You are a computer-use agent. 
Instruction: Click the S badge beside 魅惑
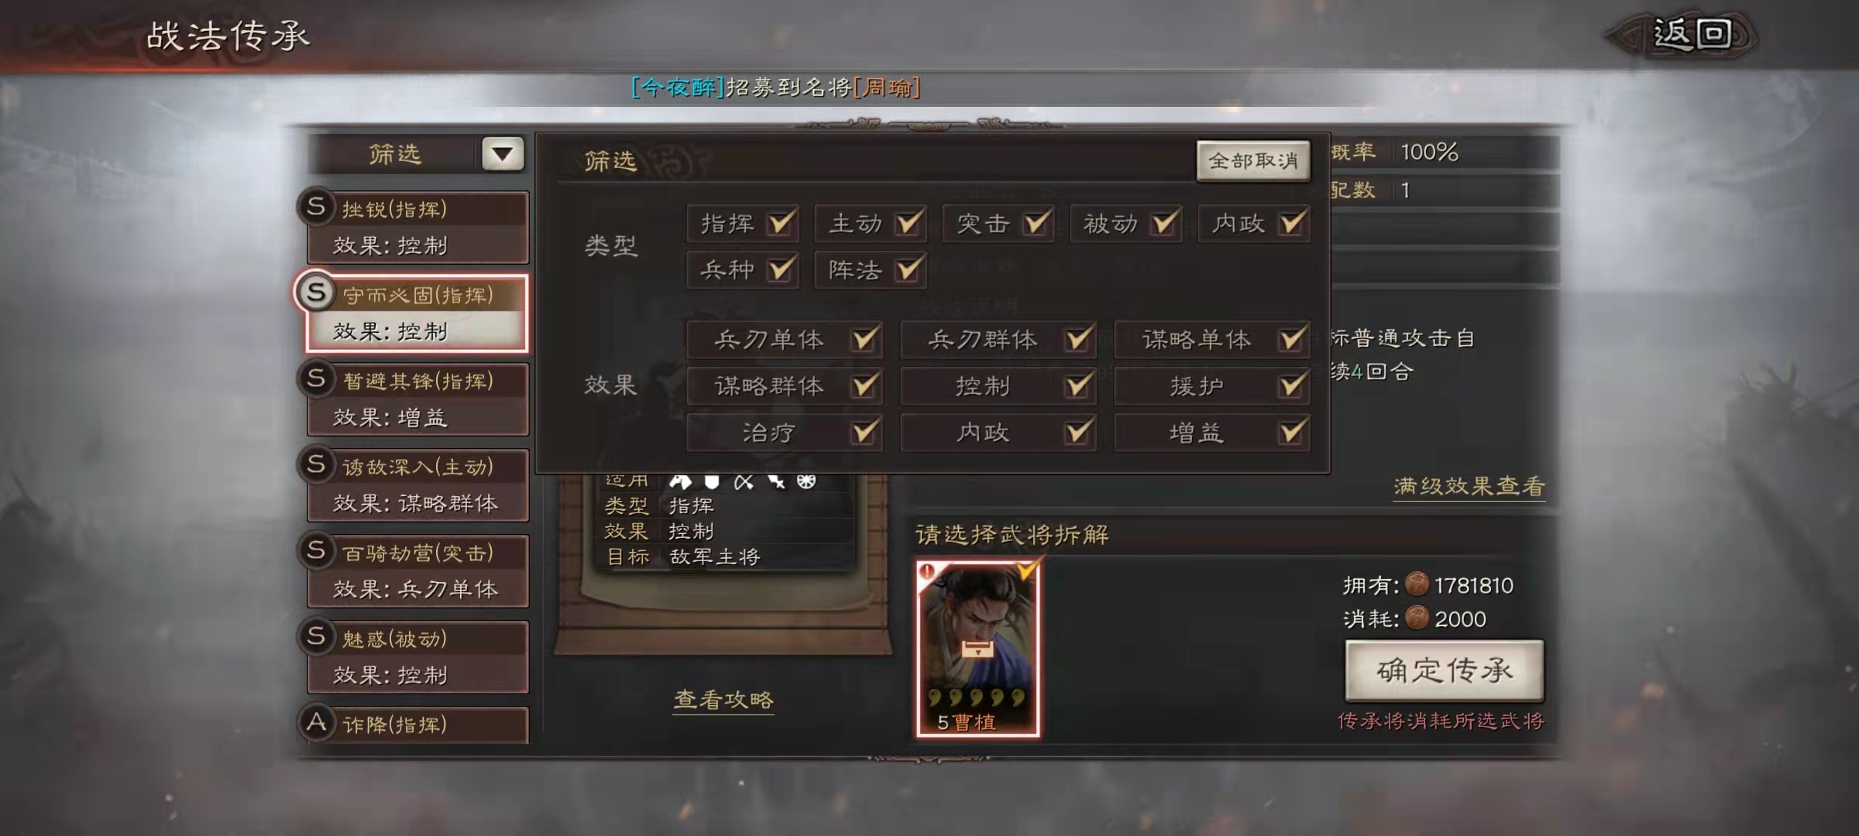(316, 637)
